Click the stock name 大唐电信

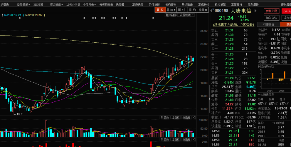241,11
